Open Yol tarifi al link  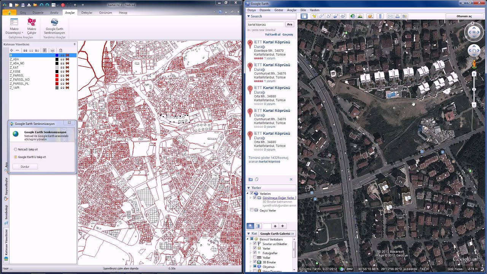(x=272, y=34)
